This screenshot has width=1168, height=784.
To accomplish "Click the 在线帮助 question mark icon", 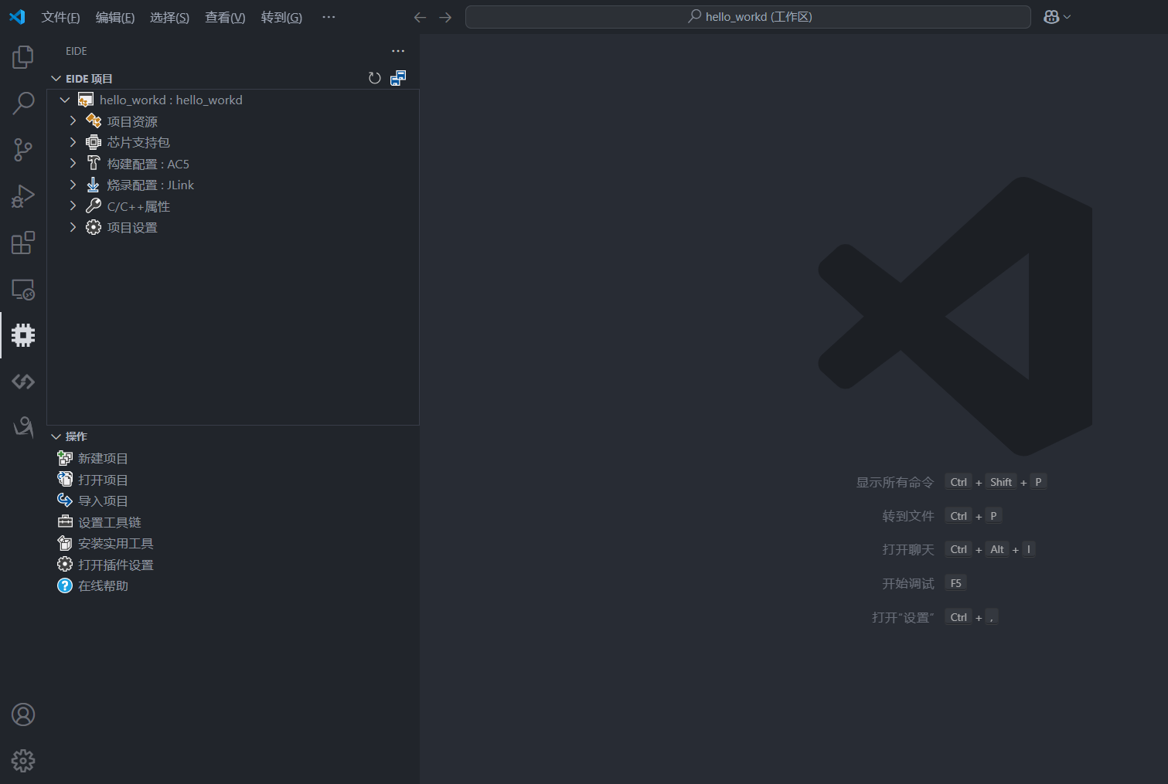I will click(65, 585).
